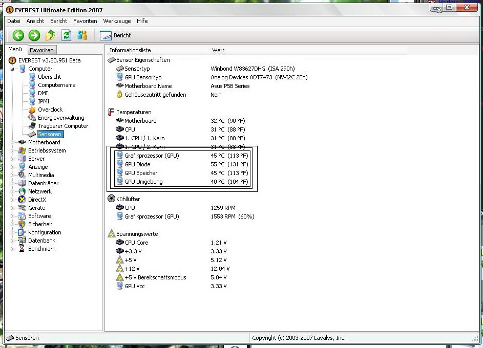The image size is (483, 348).
Task: Select the IPMI tree item
Action: click(x=44, y=101)
